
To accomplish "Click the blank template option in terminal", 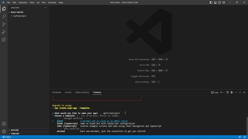I will [60, 121].
